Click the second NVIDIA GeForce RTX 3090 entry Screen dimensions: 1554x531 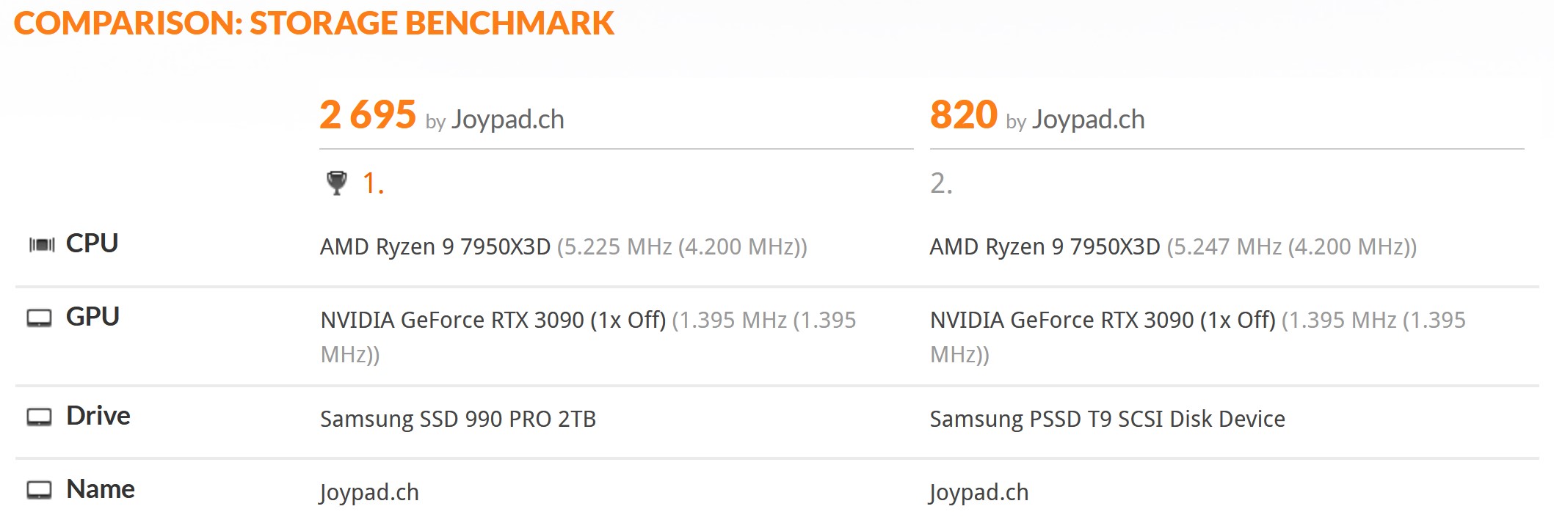click(x=1103, y=320)
